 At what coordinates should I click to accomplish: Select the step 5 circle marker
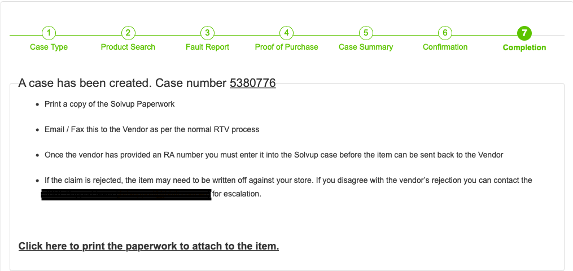pos(366,33)
